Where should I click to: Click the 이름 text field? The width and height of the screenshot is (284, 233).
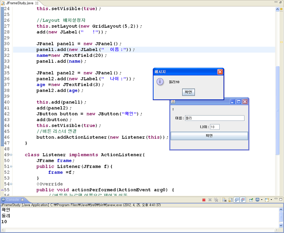tap(215, 118)
